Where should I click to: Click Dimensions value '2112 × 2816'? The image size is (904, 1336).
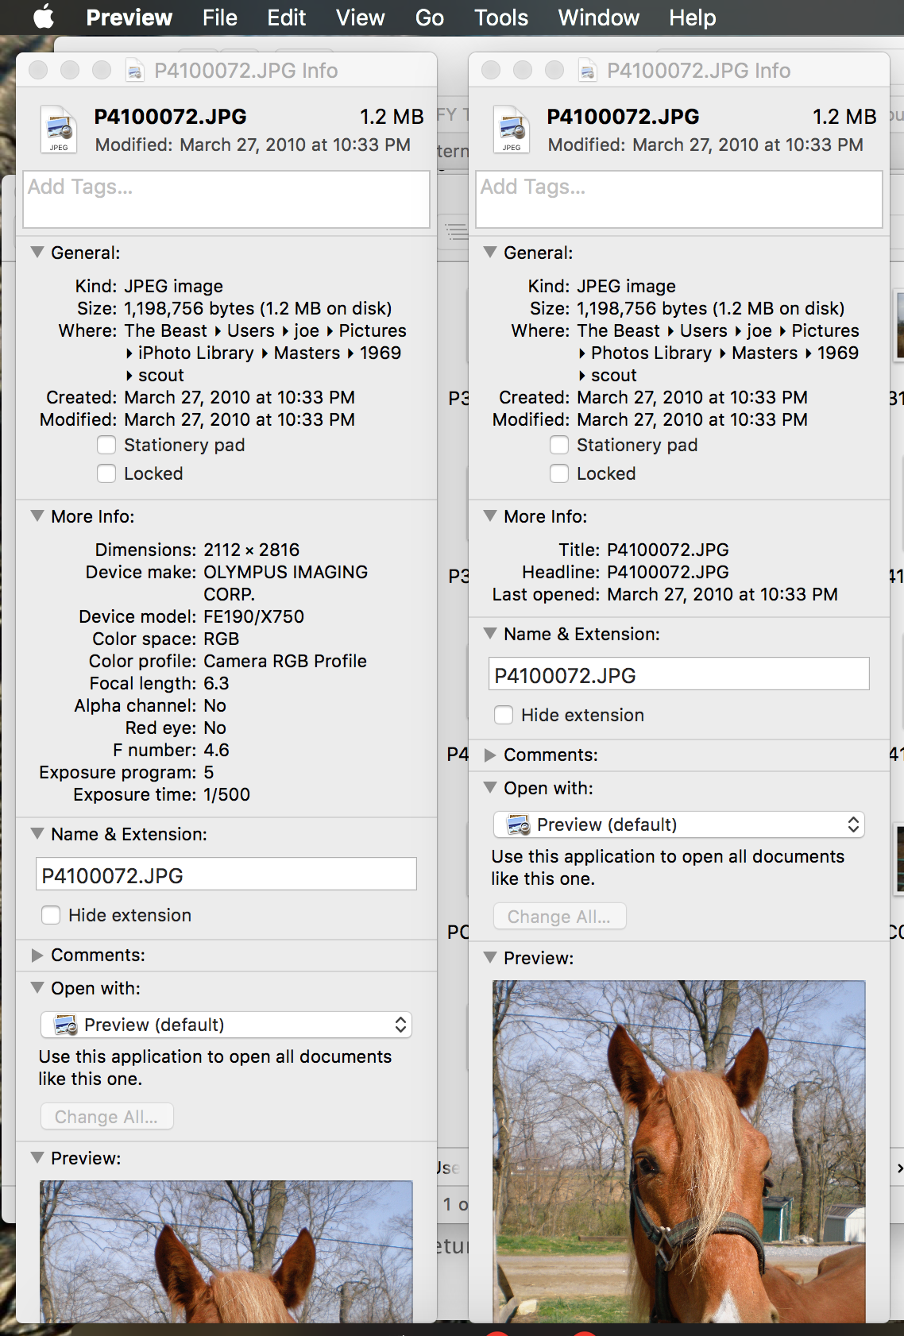[x=252, y=550]
